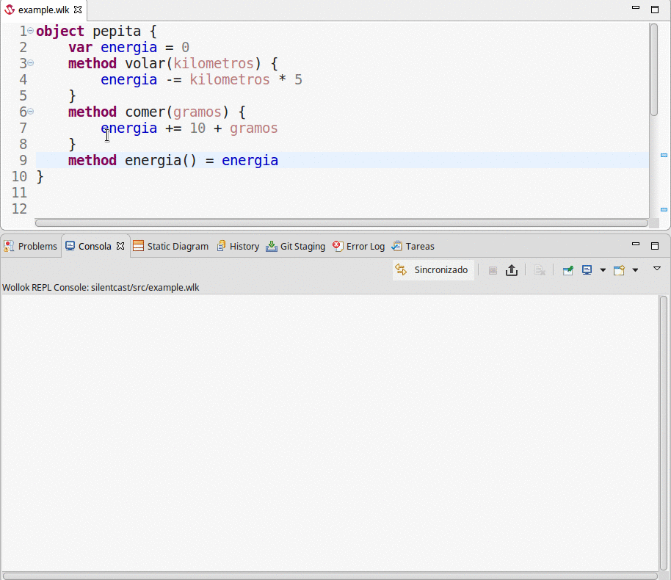Click the remove terminated launches icon

(x=539, y=270)
